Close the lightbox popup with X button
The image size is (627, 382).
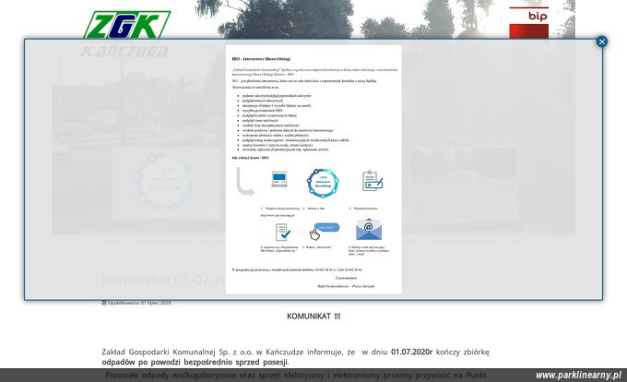(x=601, y=42)
